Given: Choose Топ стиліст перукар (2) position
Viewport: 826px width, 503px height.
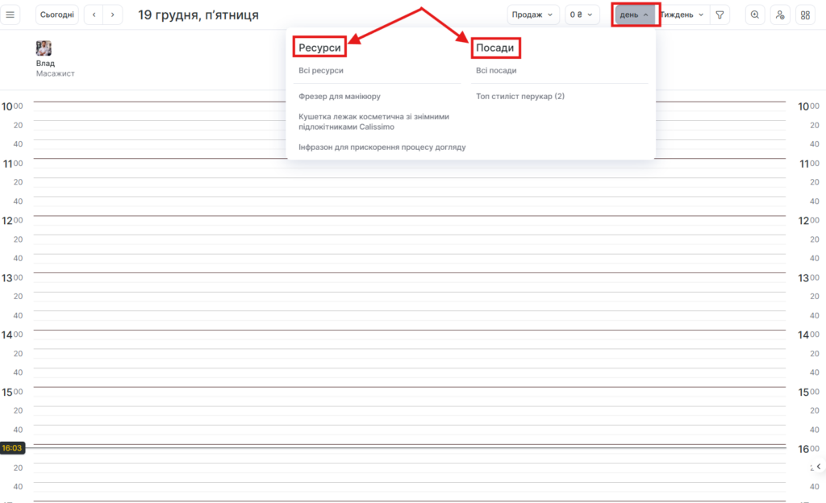Looking at the screenshot, I should pyautogui.click(x=520, y=96).
